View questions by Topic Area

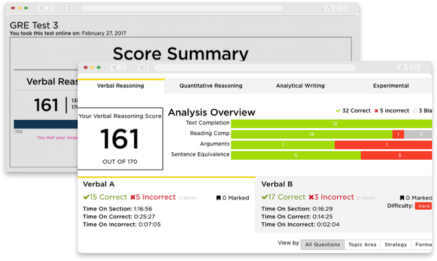[x=362, y=244]
